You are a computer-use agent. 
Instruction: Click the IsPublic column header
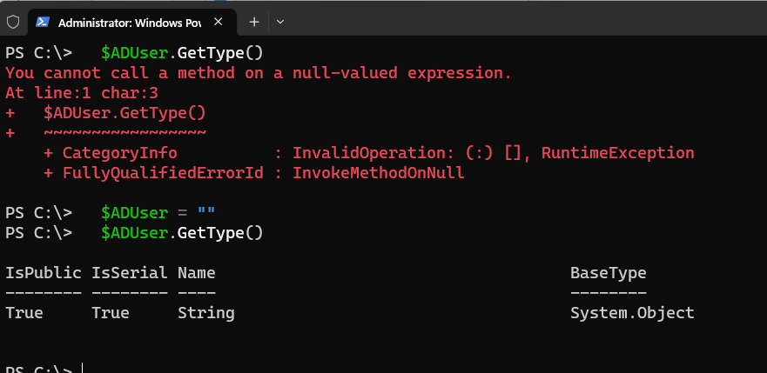43,273
